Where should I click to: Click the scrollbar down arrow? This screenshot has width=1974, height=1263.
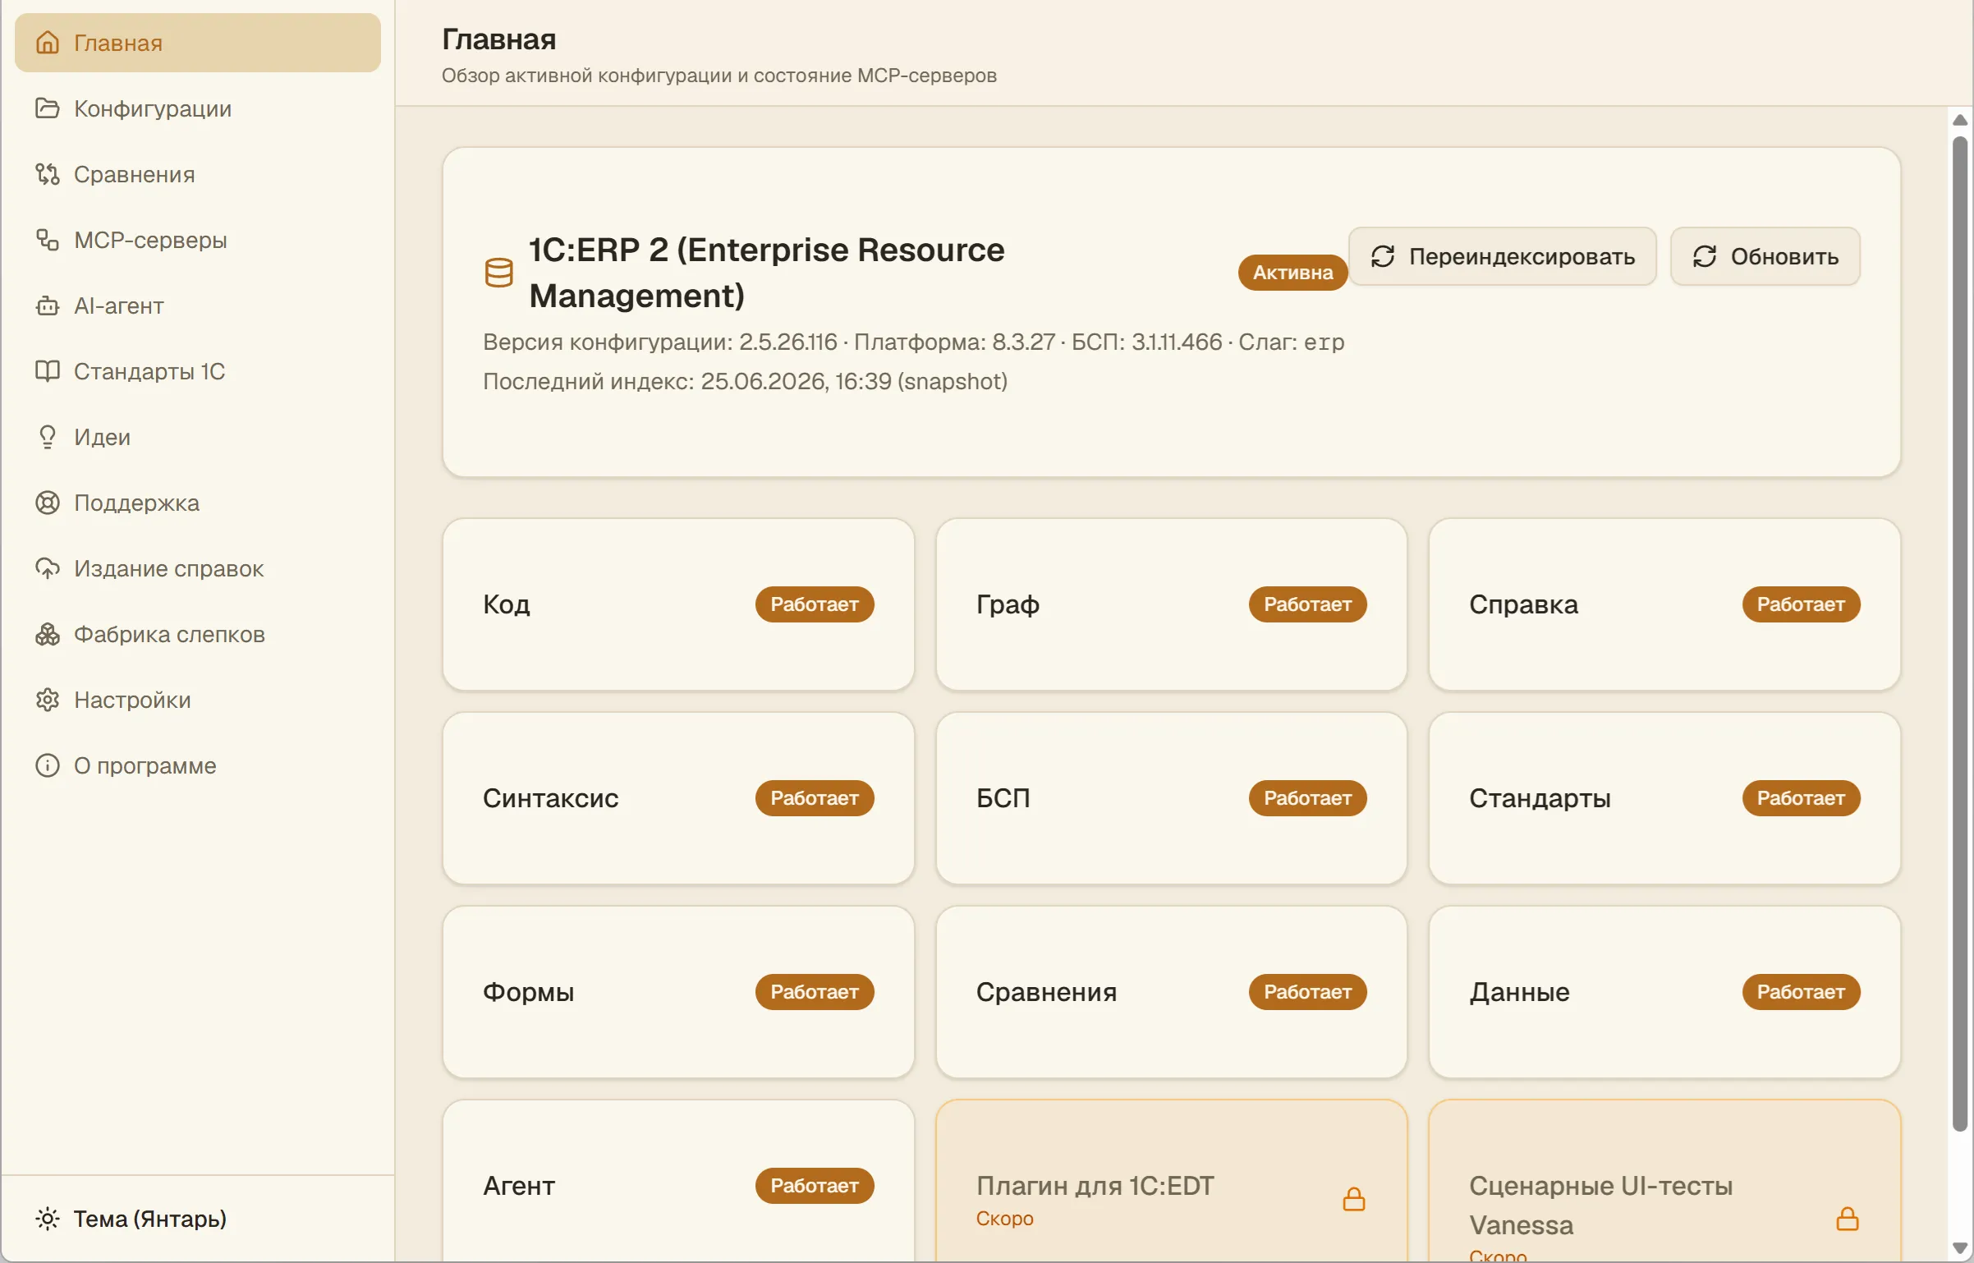1960,1248
